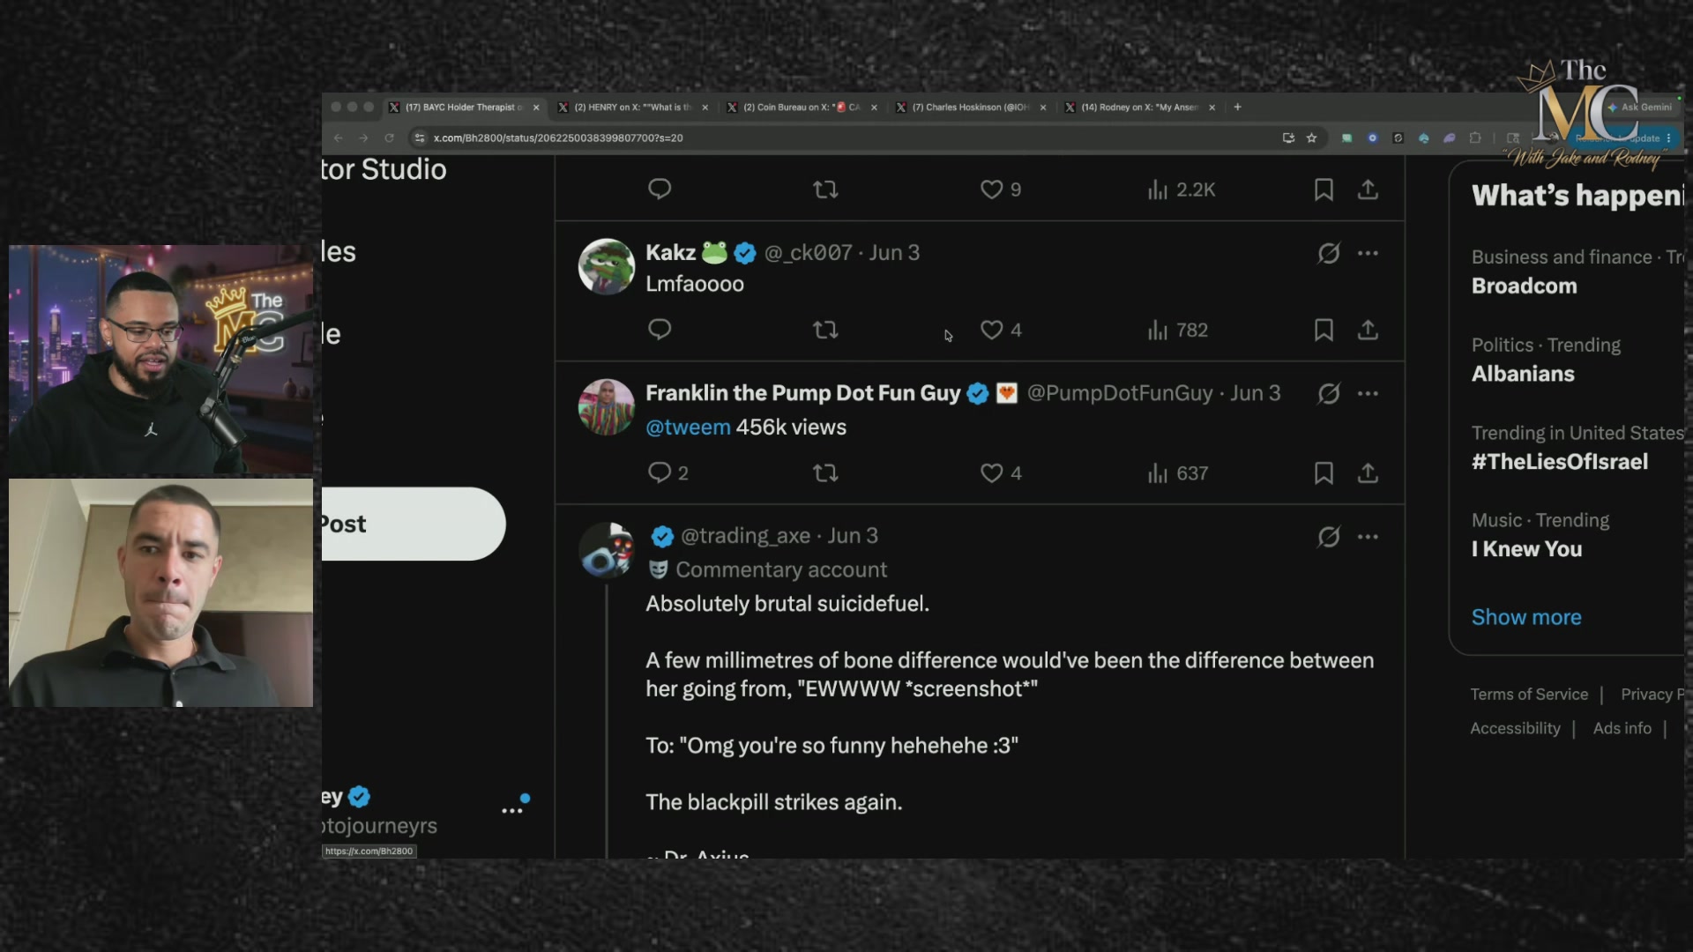Bookmark Kakz's Lmfaoooo post
This screenshot has height=952, width=1693.
coord(1324,330)
